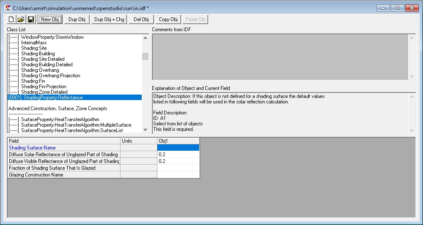Screen dimensions: 423x225
Task: Click the Obj1 column header
Action: [x=179, y=141]
